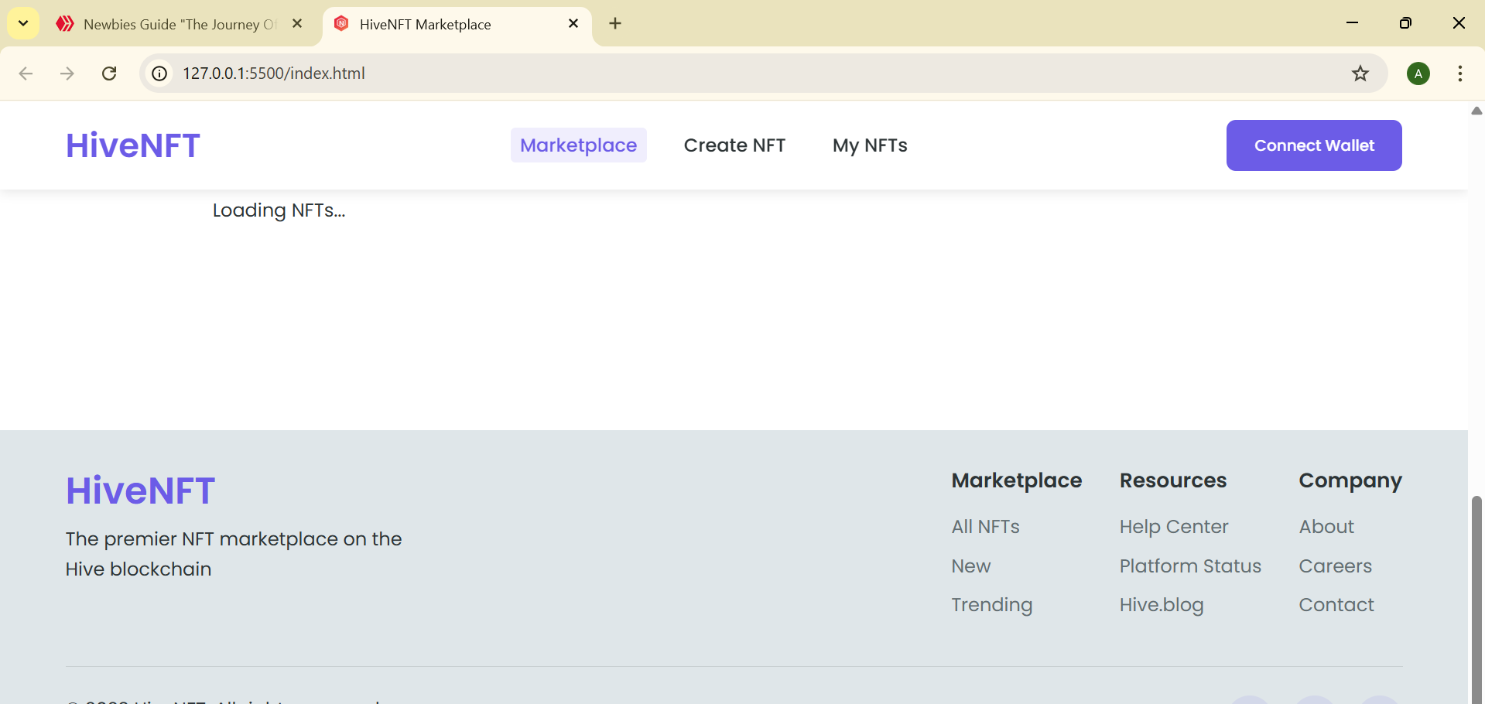Close the Newbies Guide tab
Viewport: 1485px width, 704px height.
pyautogui.click(x=297, y=24)
